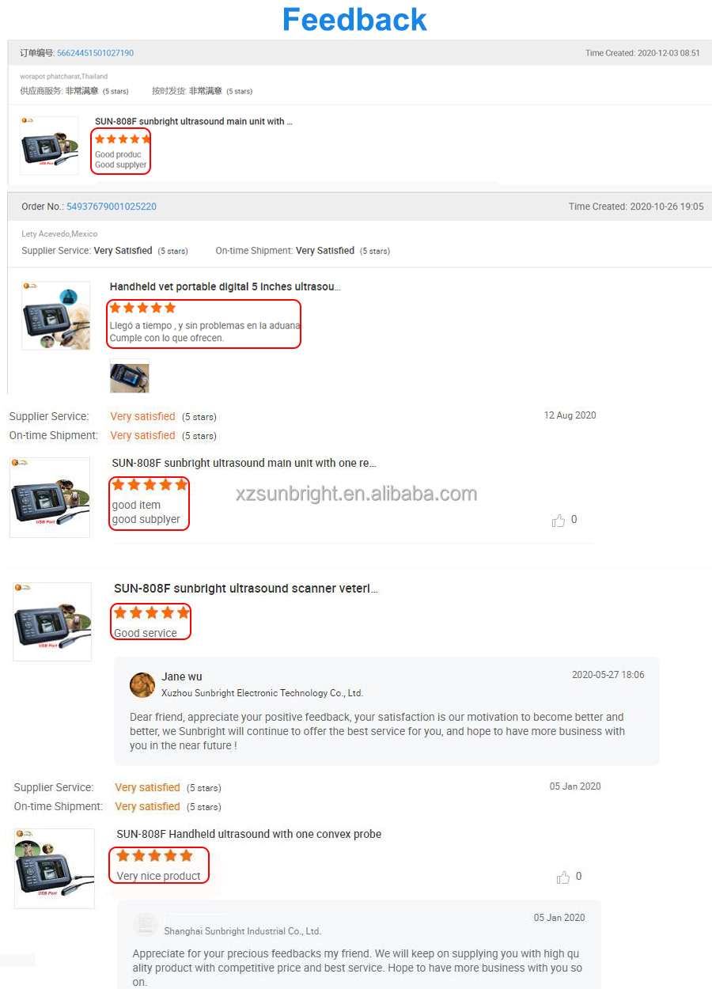Click star rating under 'Good service' review
Image resolution: width=712 pixels, height=989 pixels.
(x=152, y=612)
